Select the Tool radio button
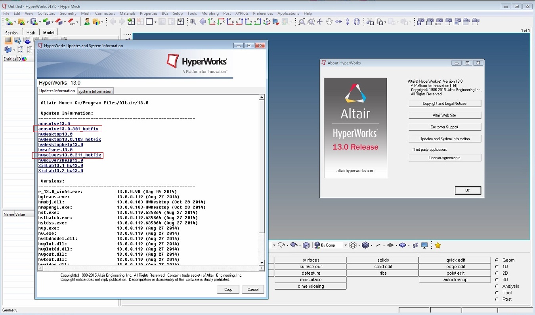This screenshot has height=315, width=535. [x=497, y=293]
